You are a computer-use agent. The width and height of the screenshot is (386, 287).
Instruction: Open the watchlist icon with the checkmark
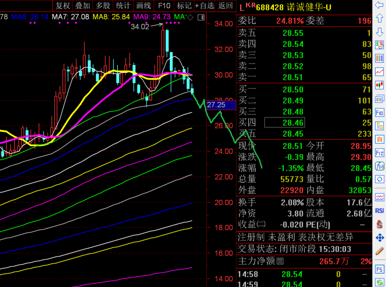tap(379, 45)
